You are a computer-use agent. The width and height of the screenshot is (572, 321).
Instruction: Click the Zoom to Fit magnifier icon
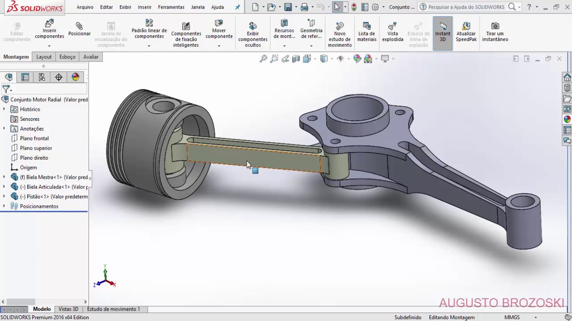tap(263, 58)
